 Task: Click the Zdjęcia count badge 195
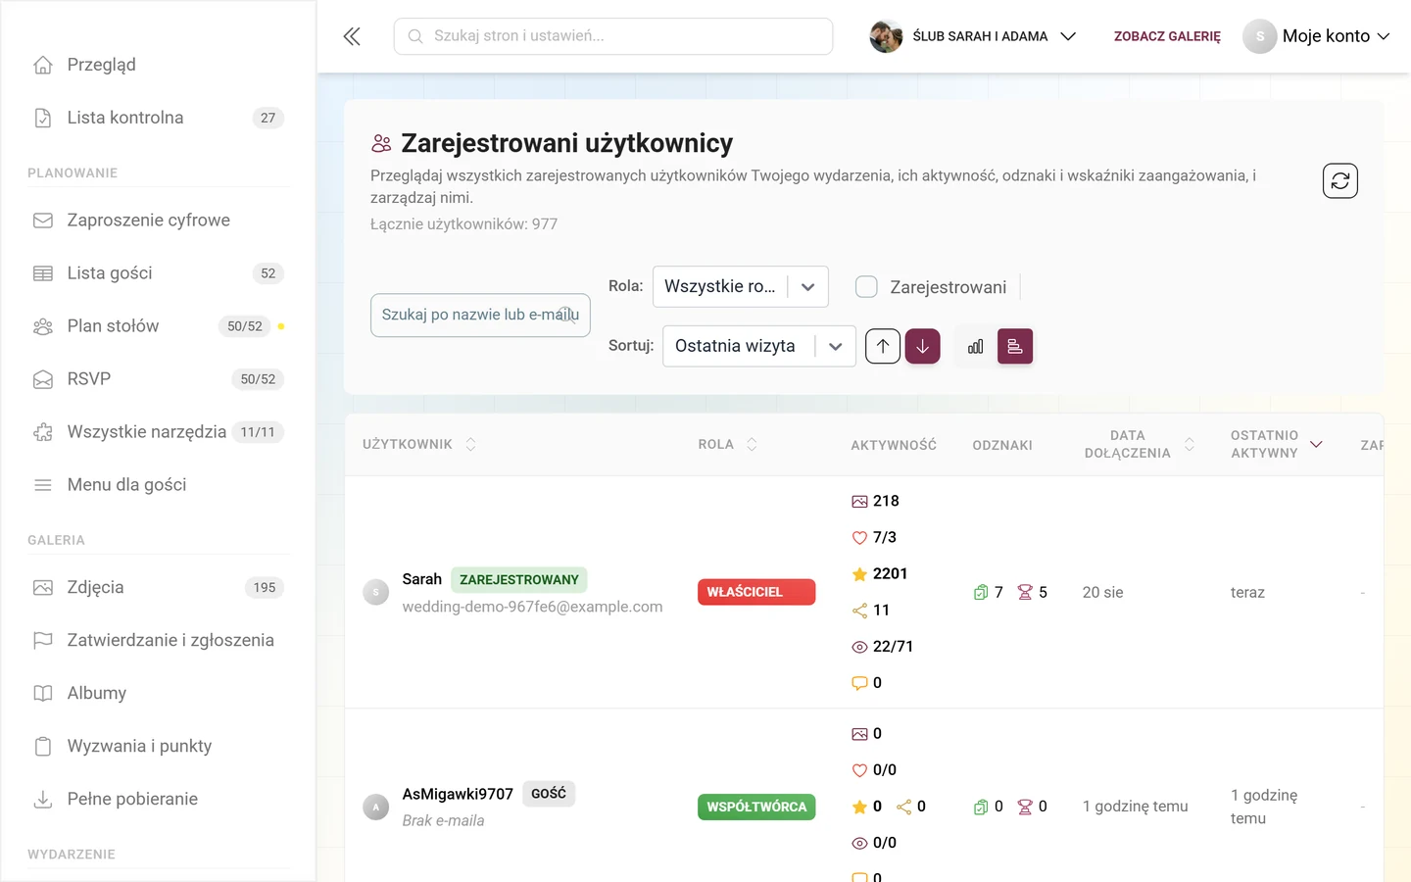point(265,587)
